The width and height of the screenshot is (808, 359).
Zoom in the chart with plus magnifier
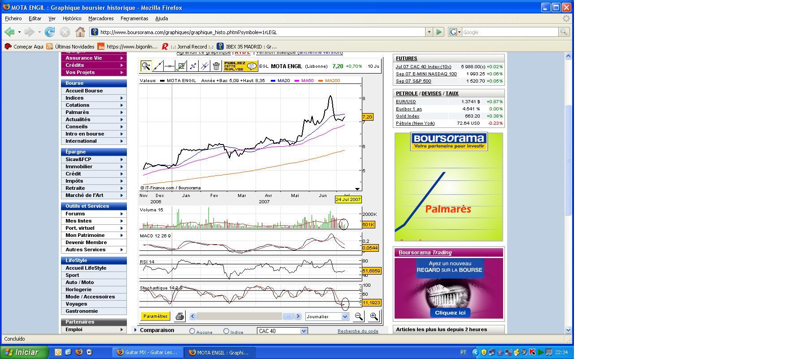374,316
